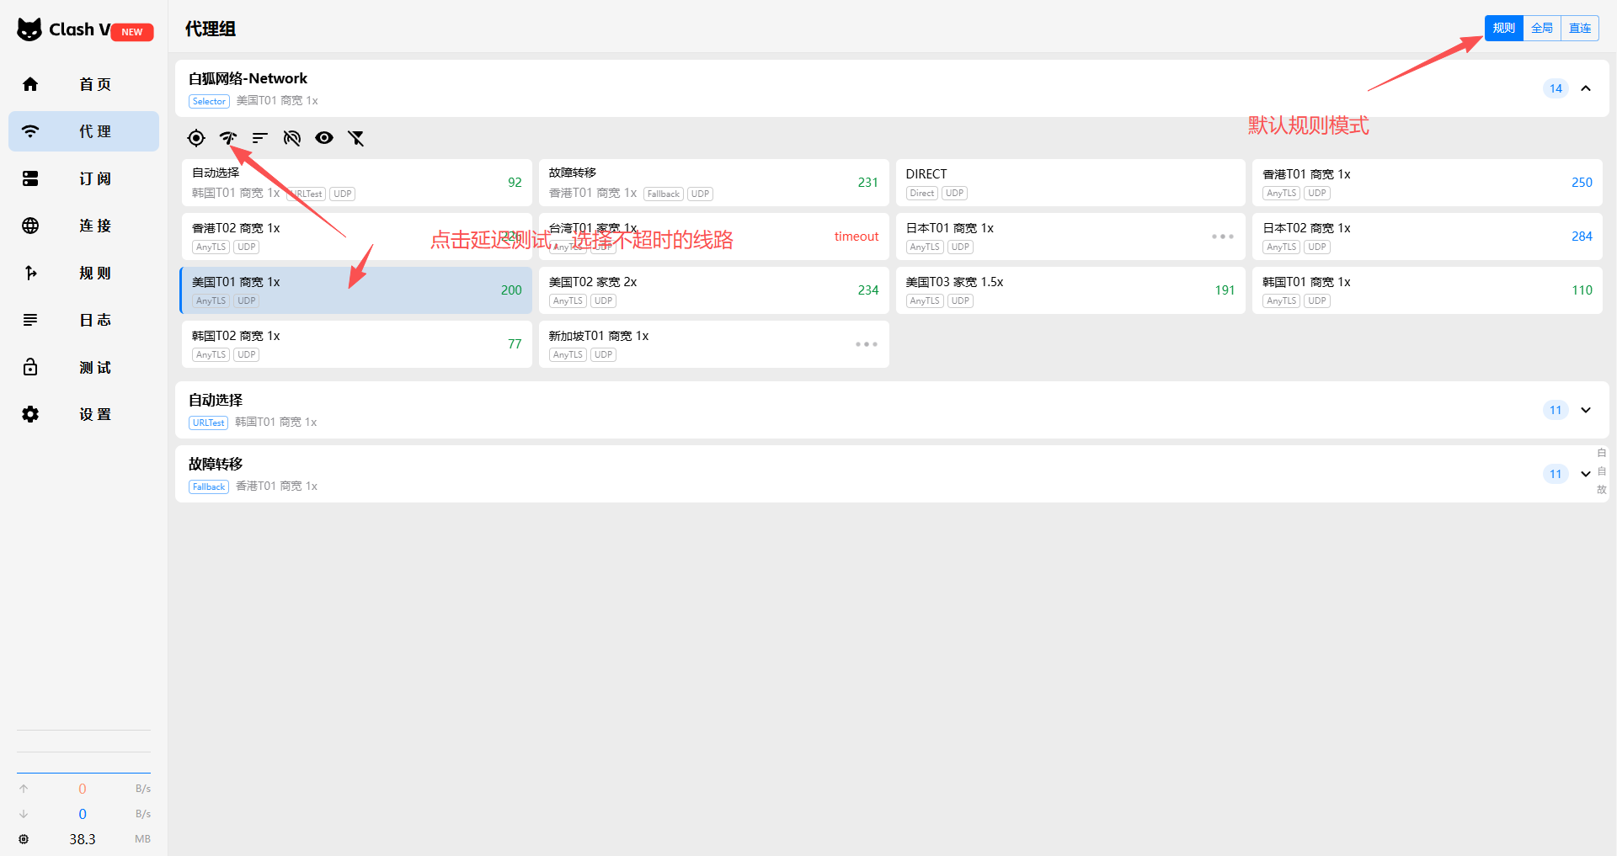Click the 11 count badge of 故障转移 group
This screenshot has width=1617, height=856.
1556,474
